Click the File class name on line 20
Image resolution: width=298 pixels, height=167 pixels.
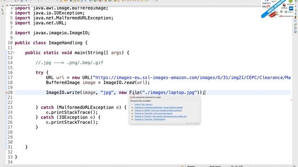click(135, 93)
